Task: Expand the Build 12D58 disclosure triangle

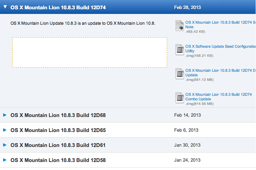Action: 5,160
